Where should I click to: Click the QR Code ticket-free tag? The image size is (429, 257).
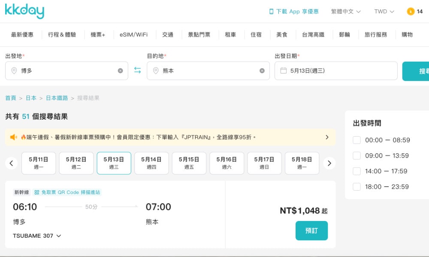67,192
